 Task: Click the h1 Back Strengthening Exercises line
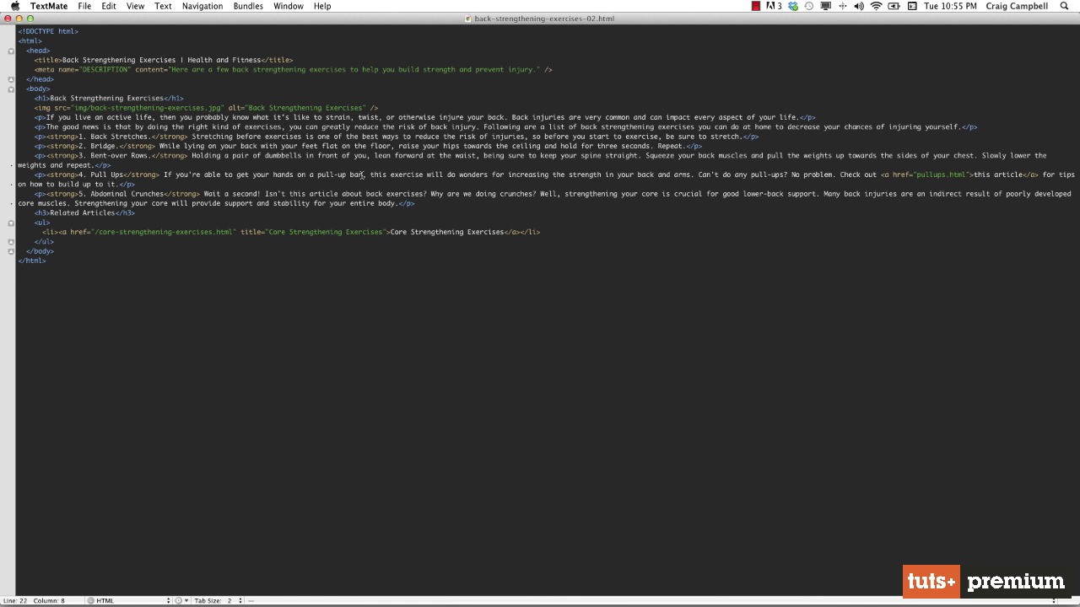109,99
